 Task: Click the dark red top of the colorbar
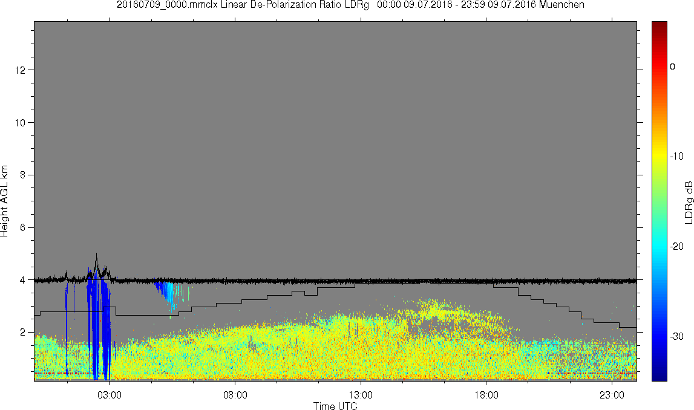659,25
